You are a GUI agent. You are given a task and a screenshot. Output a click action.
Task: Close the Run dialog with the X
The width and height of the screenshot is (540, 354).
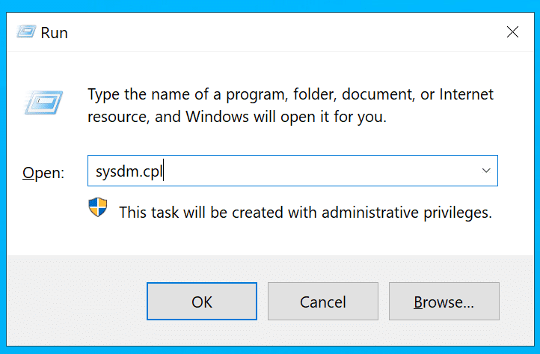click(512, 32)
